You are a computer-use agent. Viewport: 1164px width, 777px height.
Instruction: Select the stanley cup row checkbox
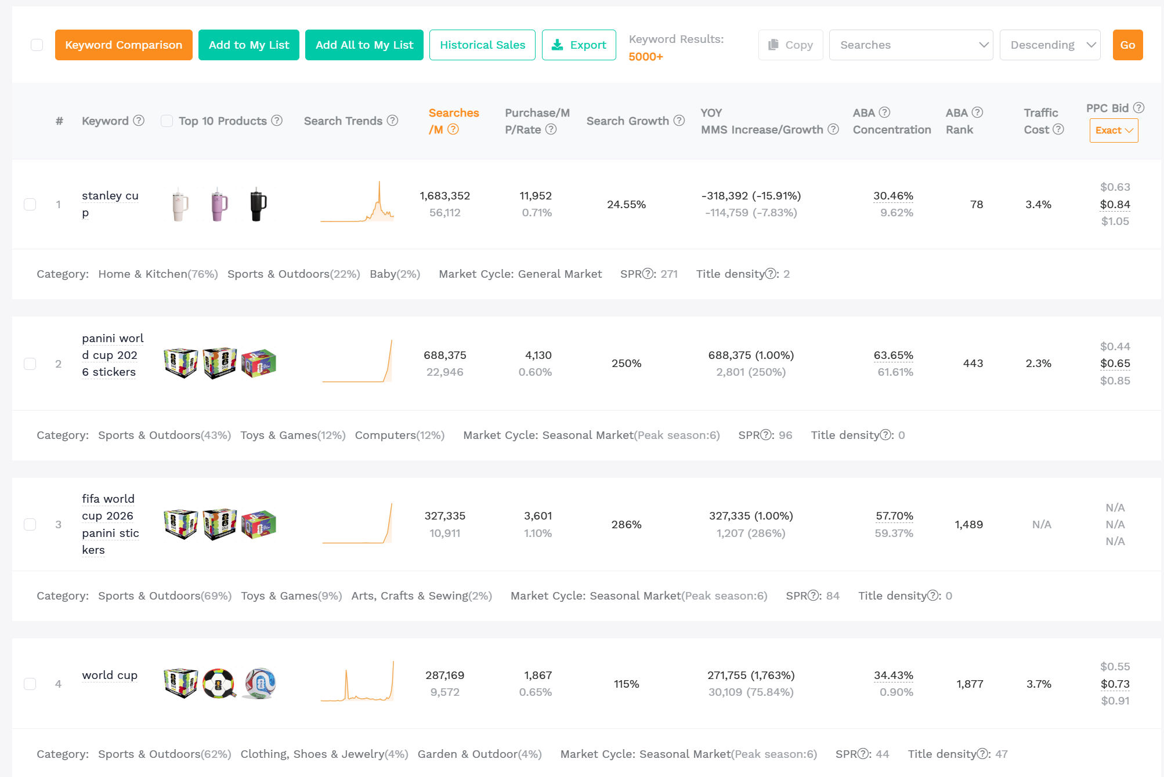pyautogui.click(x=30, y=204)
